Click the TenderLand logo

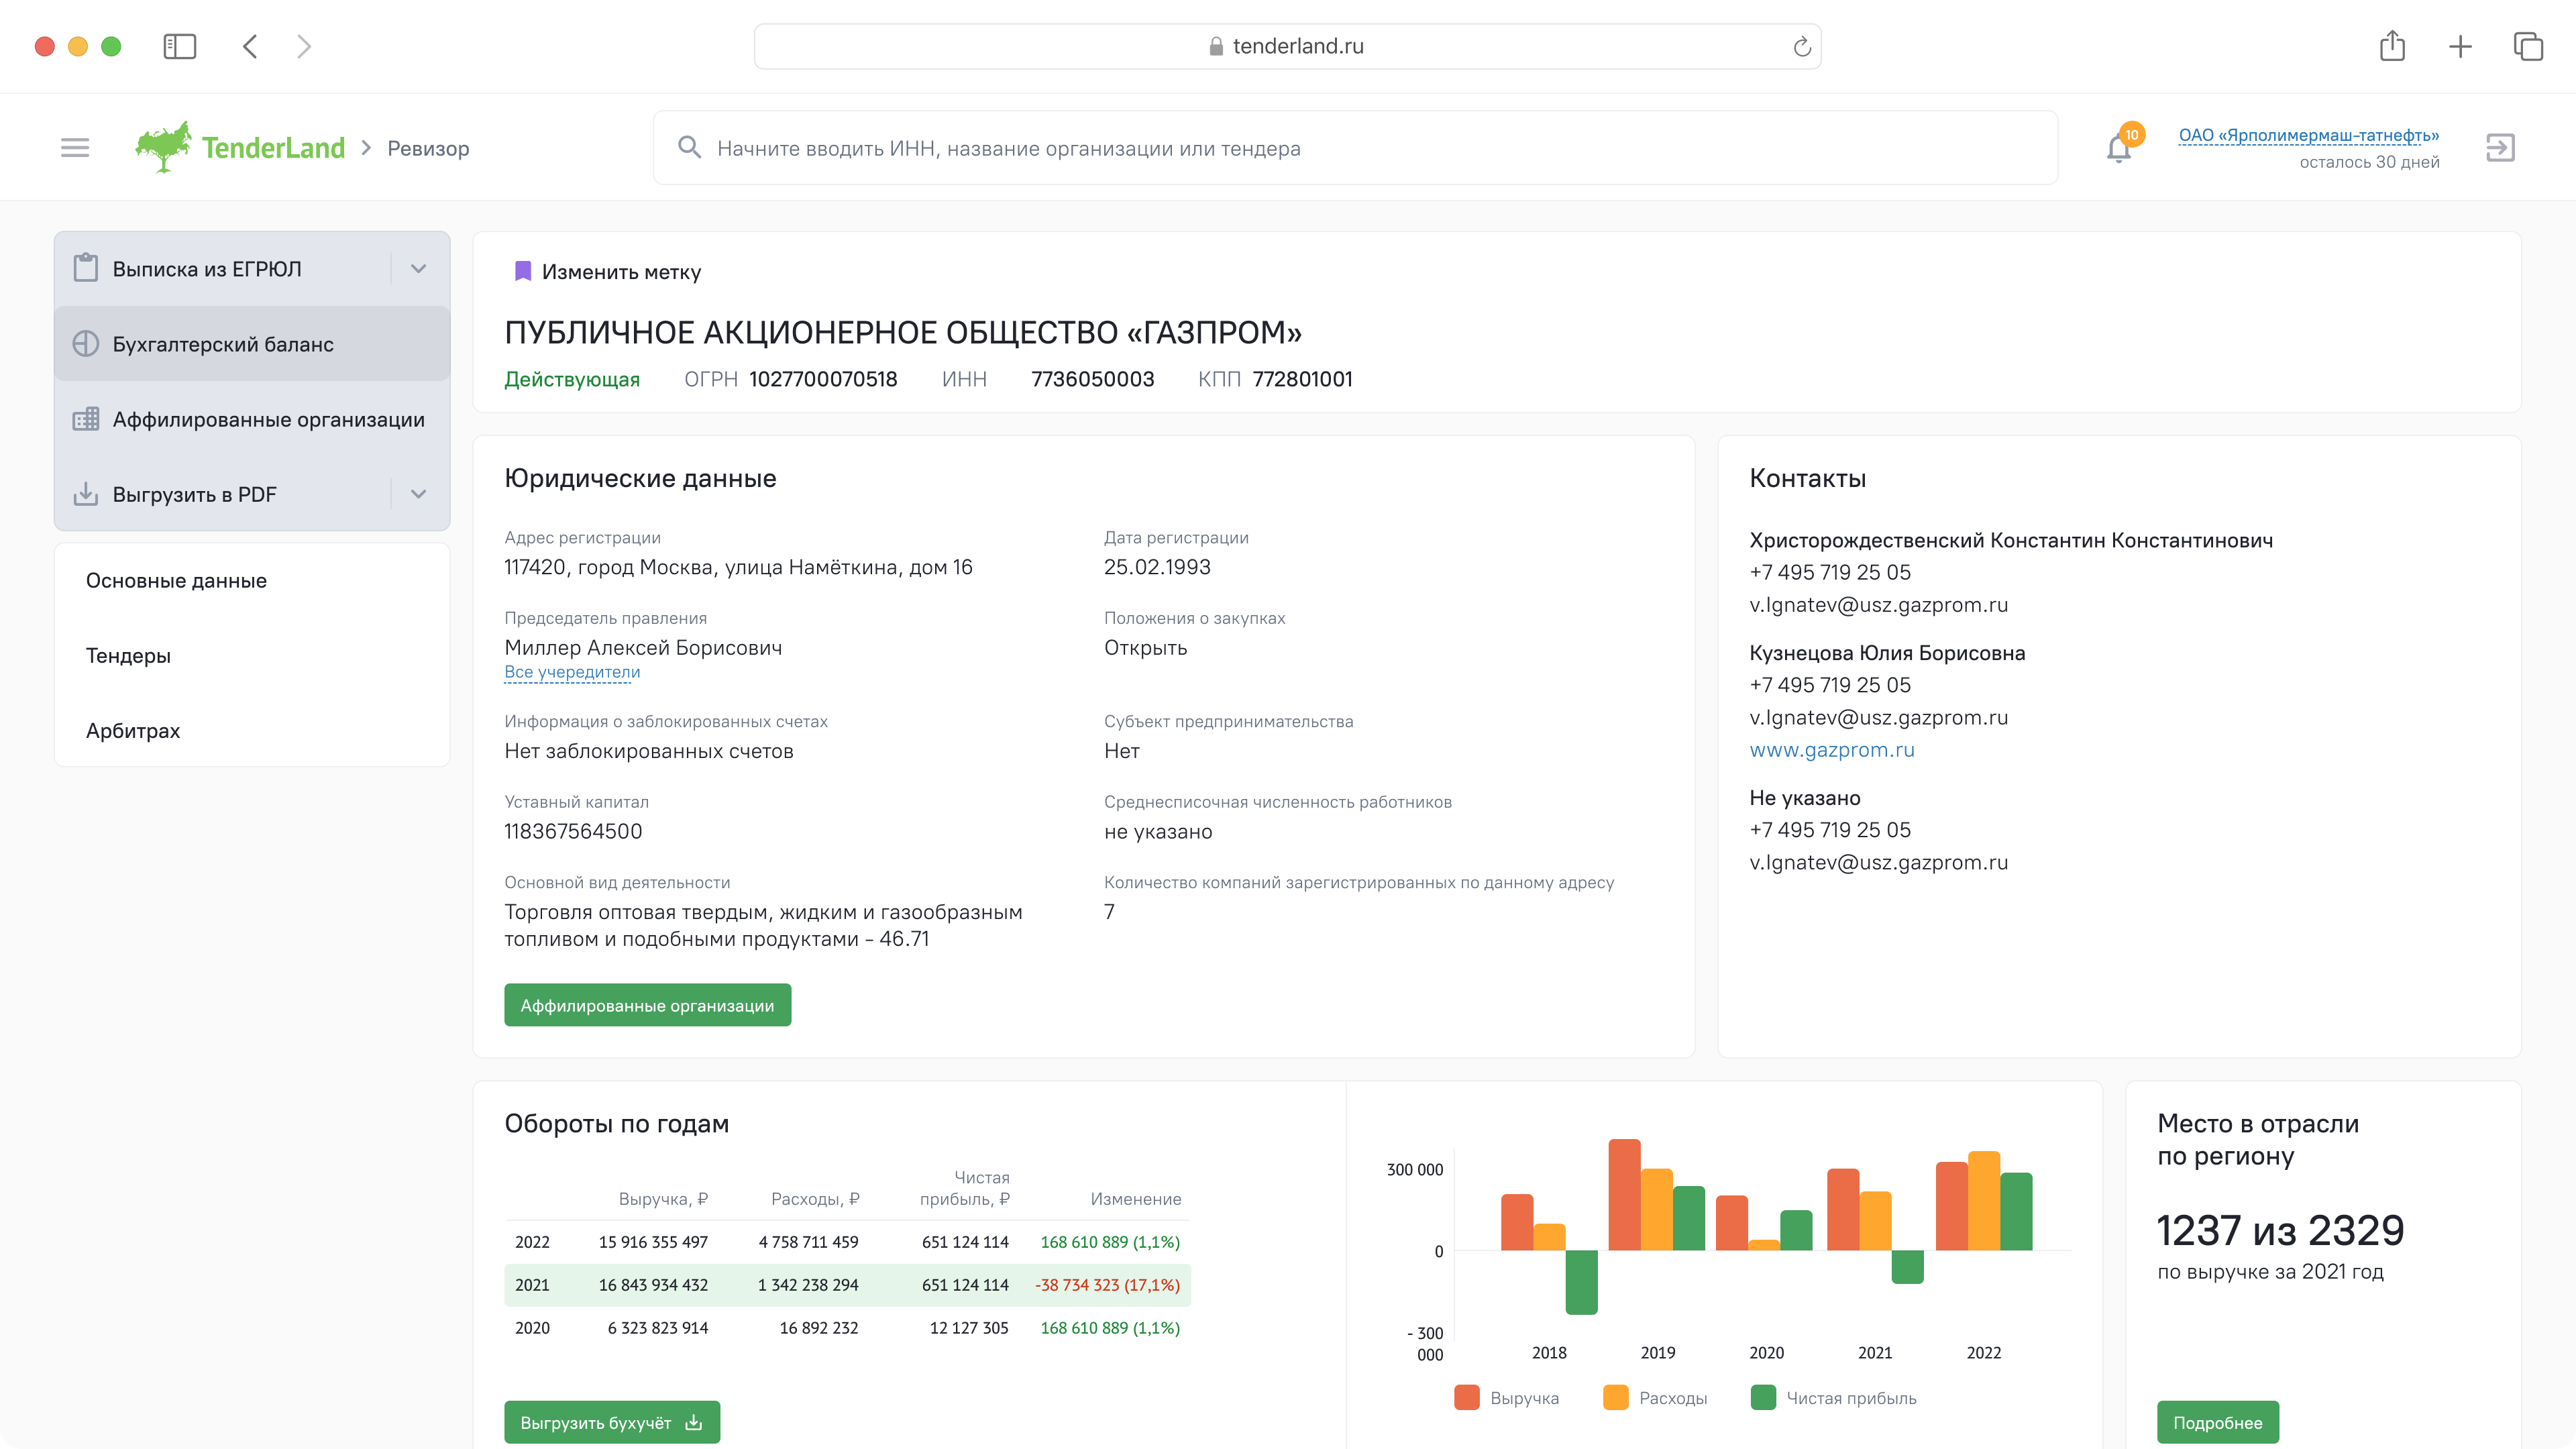coord(241,148)
